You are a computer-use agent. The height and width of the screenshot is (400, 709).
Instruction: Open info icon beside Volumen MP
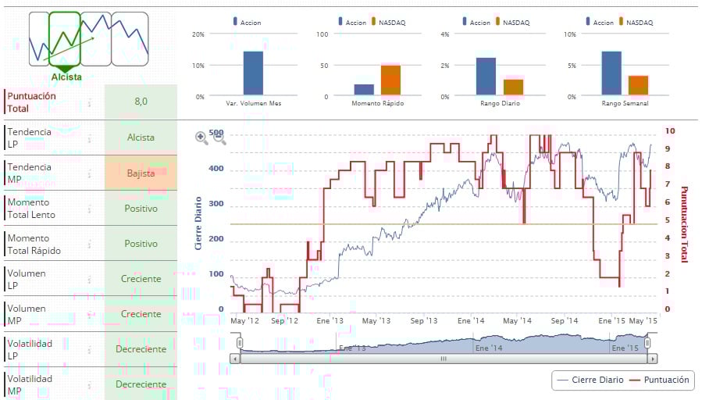[x=90, y=315]
